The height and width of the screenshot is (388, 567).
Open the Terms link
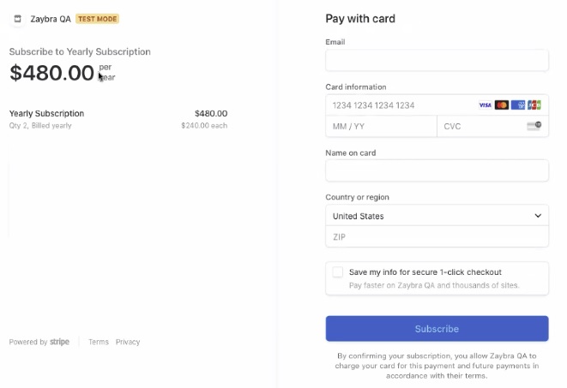[99, 342]
